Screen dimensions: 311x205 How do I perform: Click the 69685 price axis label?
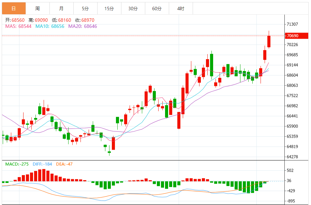click(292, 55)
